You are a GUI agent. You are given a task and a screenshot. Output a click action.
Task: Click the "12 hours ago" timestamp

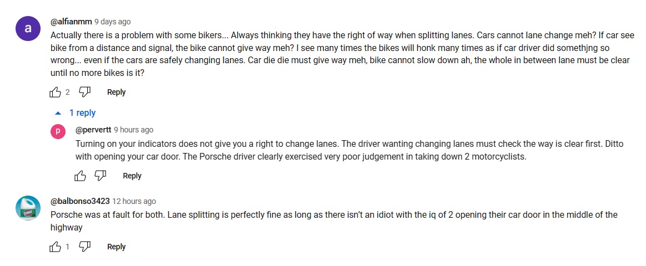click(134, 201)
